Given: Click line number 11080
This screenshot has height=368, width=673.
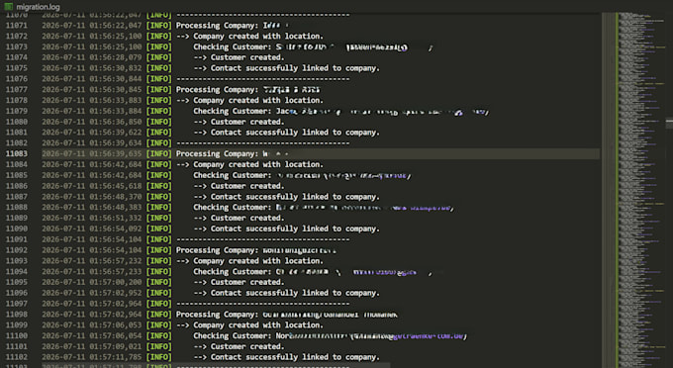Looking at the screenshot, I should (16, 122).
